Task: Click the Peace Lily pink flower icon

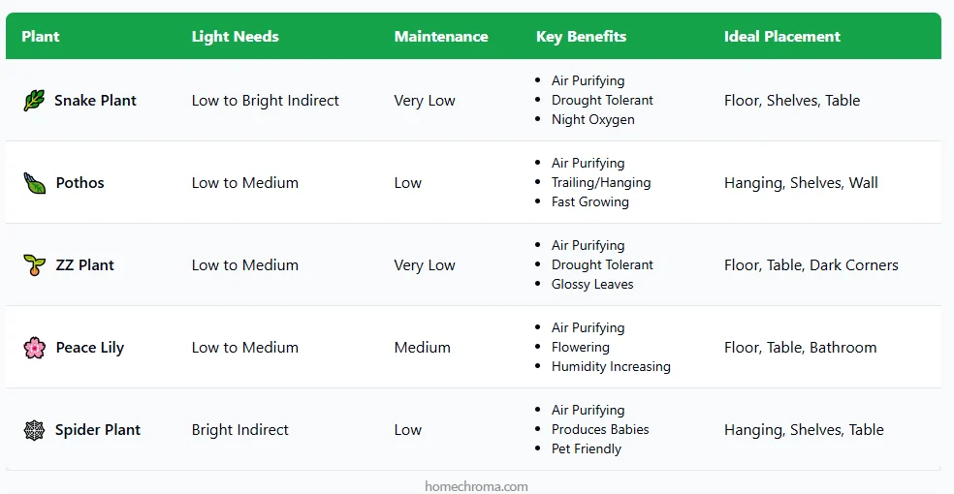Action: tap(34, 348)
